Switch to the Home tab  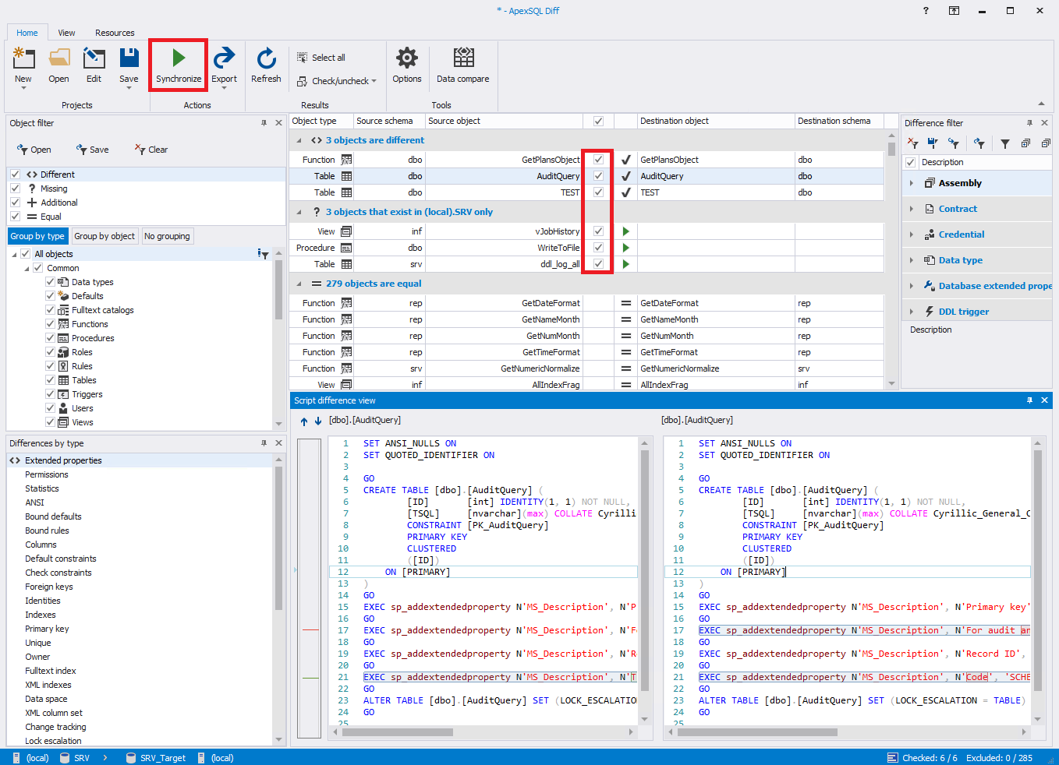point(27,33)
